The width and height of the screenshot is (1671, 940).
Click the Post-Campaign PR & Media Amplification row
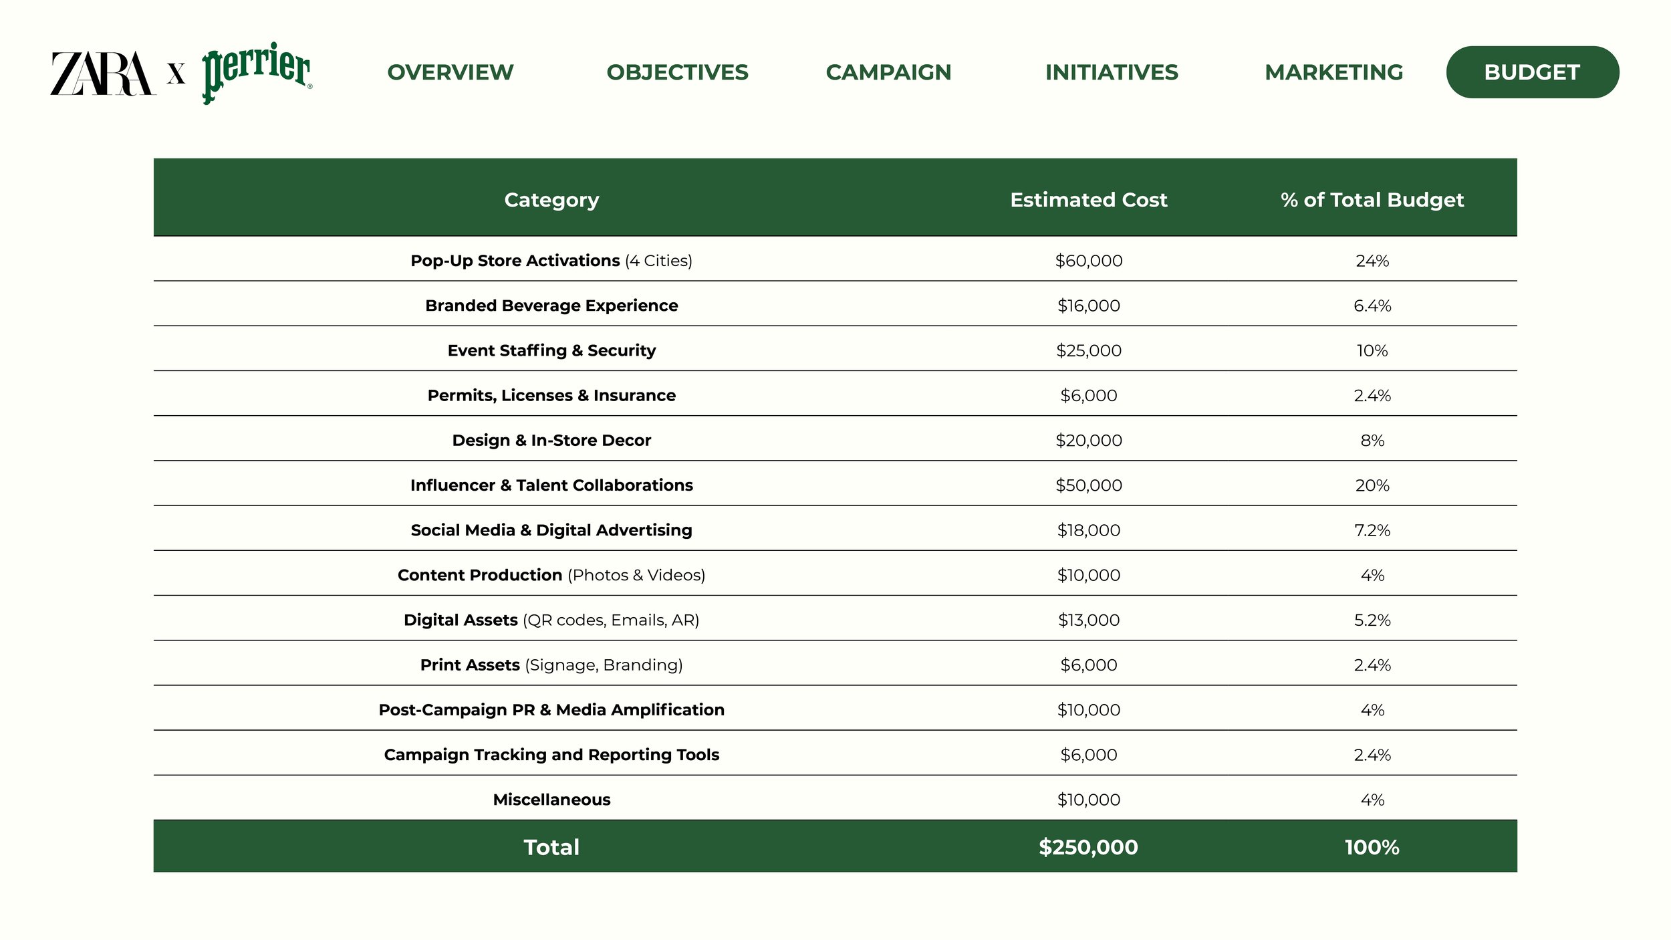click(x=551, y=710)
